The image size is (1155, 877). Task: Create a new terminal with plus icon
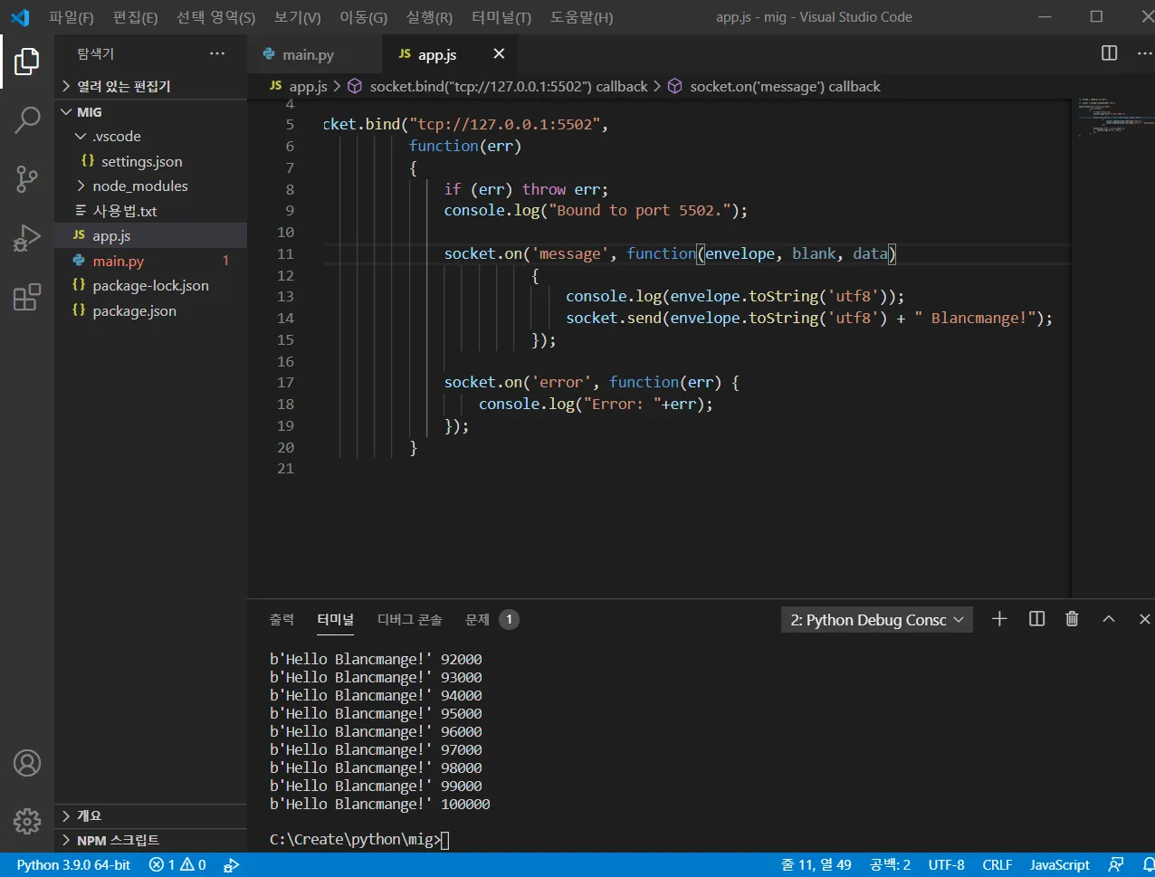[999, 619]
